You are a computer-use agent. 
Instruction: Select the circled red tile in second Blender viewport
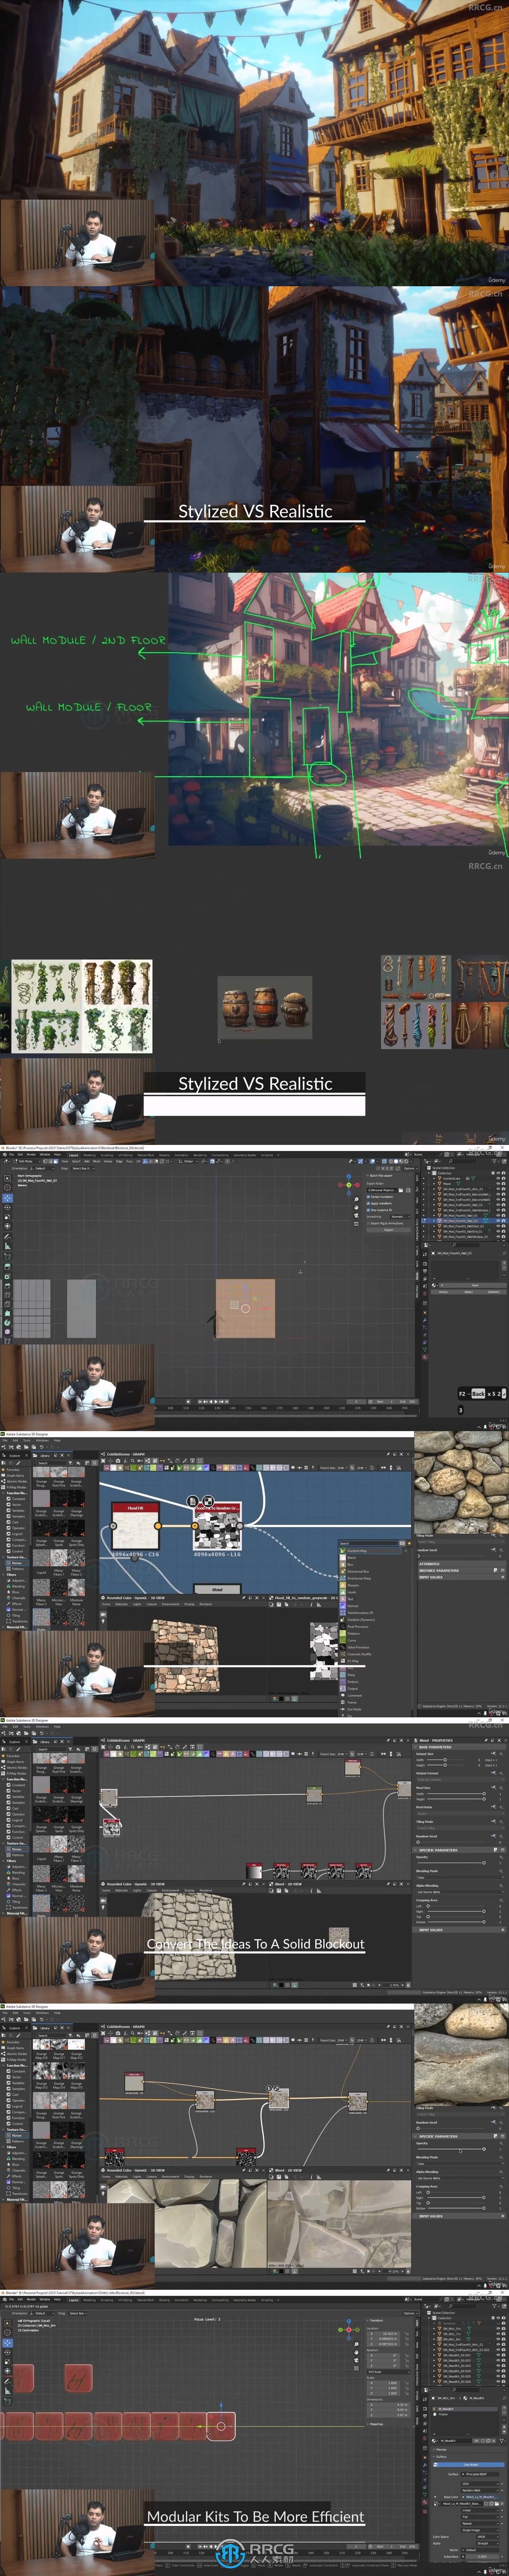221,2426
